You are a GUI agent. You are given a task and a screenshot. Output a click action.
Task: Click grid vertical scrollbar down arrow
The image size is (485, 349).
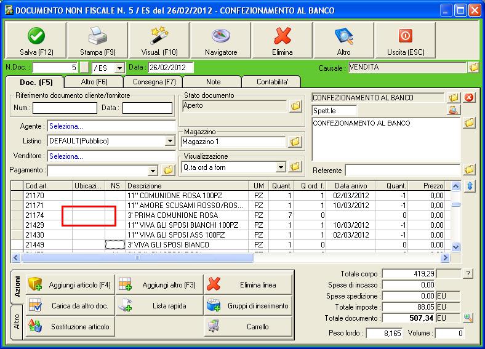pyautogui.click(x=455, y=247)
